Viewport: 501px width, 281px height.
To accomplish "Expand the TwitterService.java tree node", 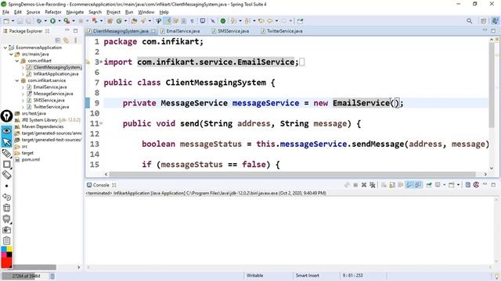I will pyautogui.click(x=23, y=107).
